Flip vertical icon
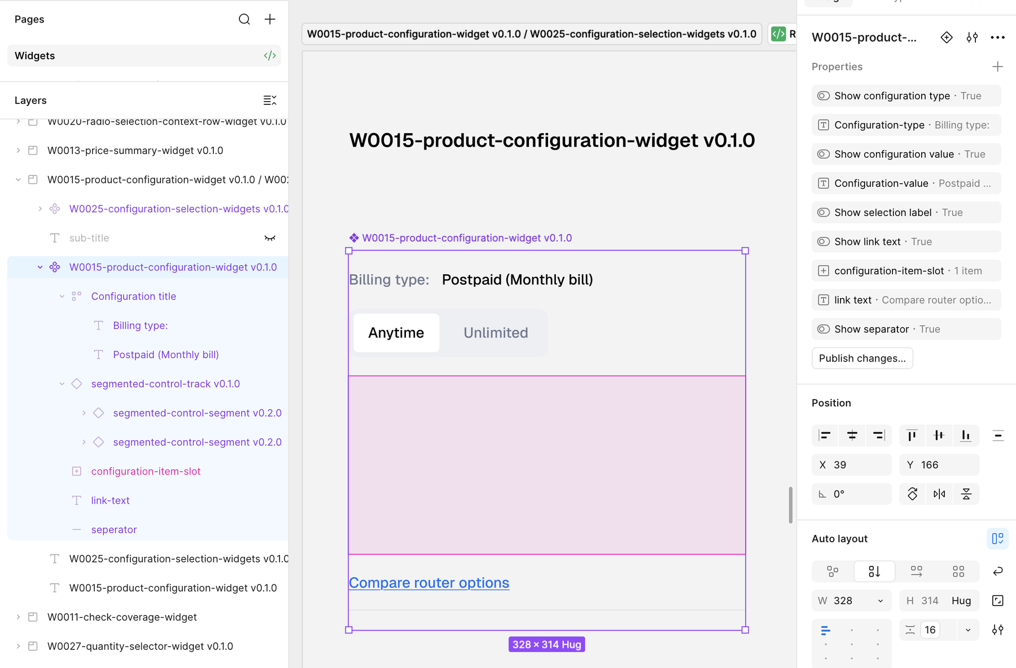The image size is (1016, 668). pyautogui.click(x=966, y=494)
